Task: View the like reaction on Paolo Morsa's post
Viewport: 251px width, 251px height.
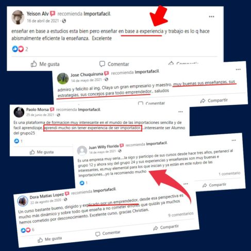Action: (x=18, y=141)
